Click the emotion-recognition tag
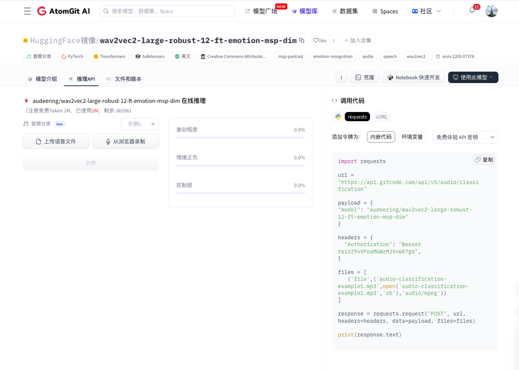 [x=333, y=56]
